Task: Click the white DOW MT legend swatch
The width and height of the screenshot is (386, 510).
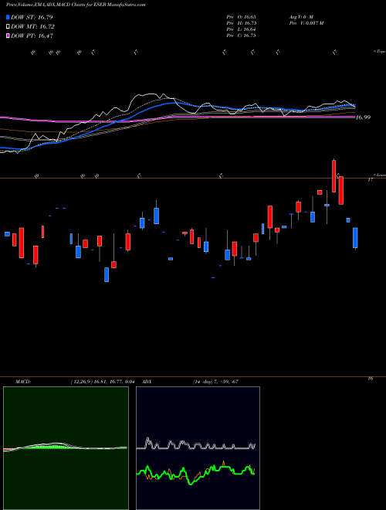Action: point(8,27)
